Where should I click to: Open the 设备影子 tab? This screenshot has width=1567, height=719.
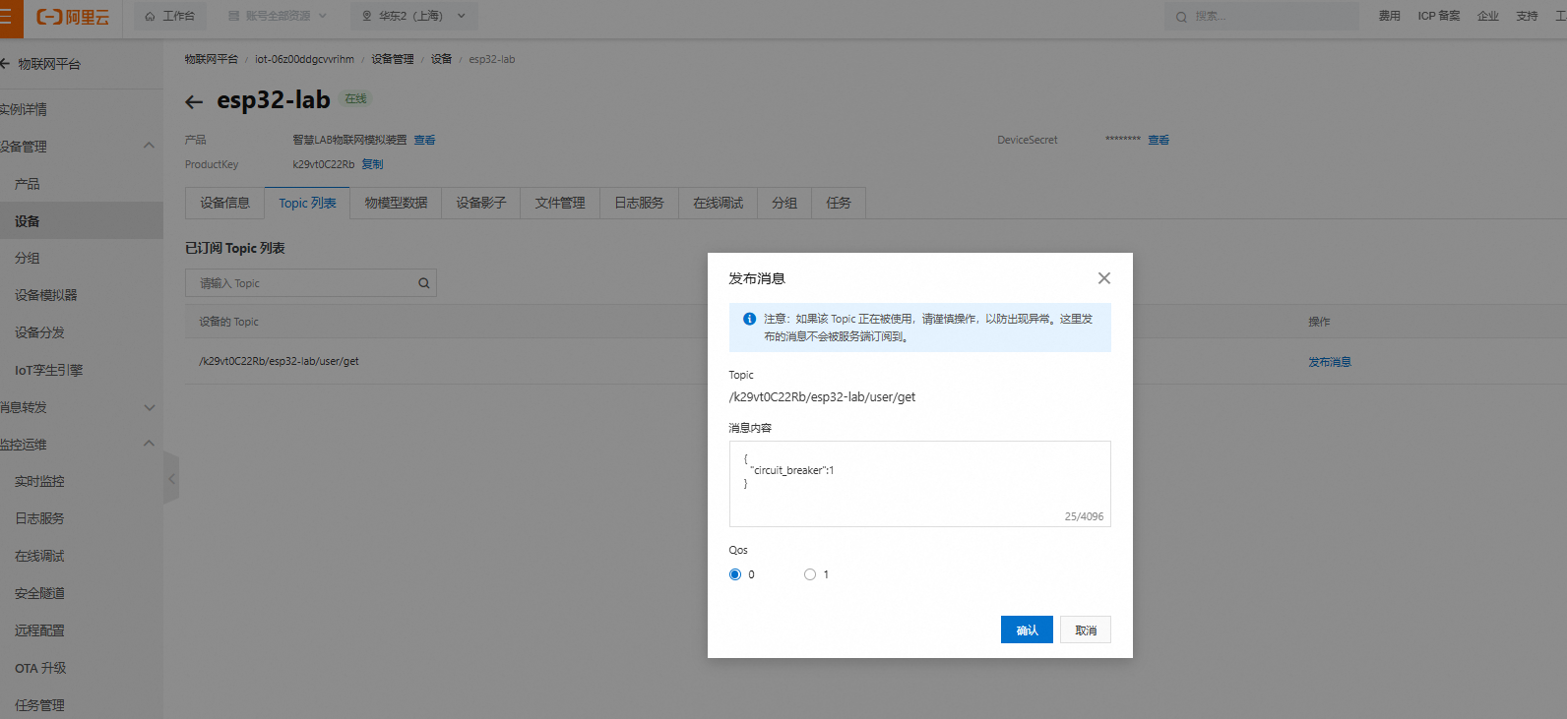(x=480, y=203)
